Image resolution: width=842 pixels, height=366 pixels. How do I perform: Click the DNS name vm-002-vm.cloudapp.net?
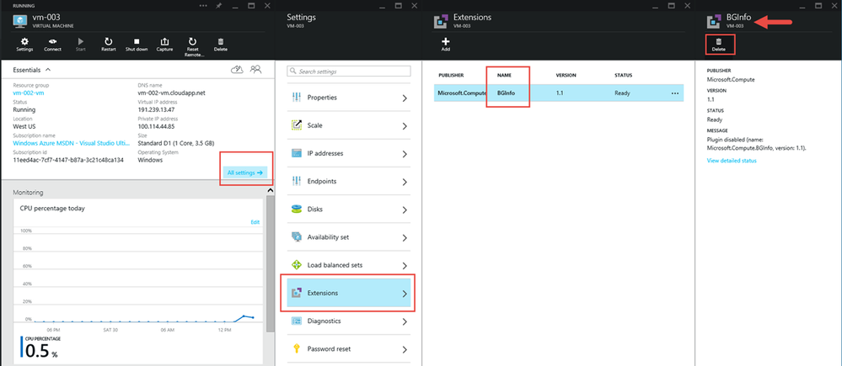(171, 93)
